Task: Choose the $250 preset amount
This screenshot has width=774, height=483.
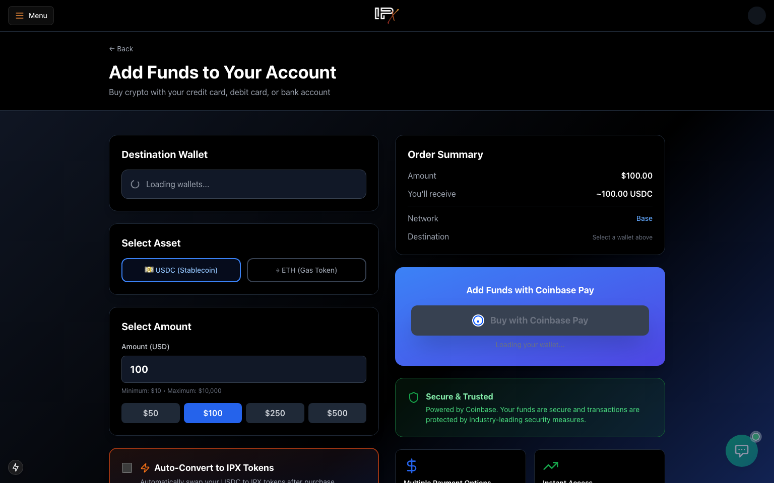Action: tap(275, 413)
